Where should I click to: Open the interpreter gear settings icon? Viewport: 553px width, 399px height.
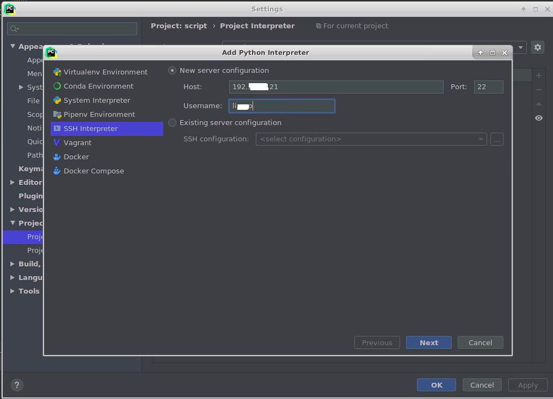click(537, 47)
